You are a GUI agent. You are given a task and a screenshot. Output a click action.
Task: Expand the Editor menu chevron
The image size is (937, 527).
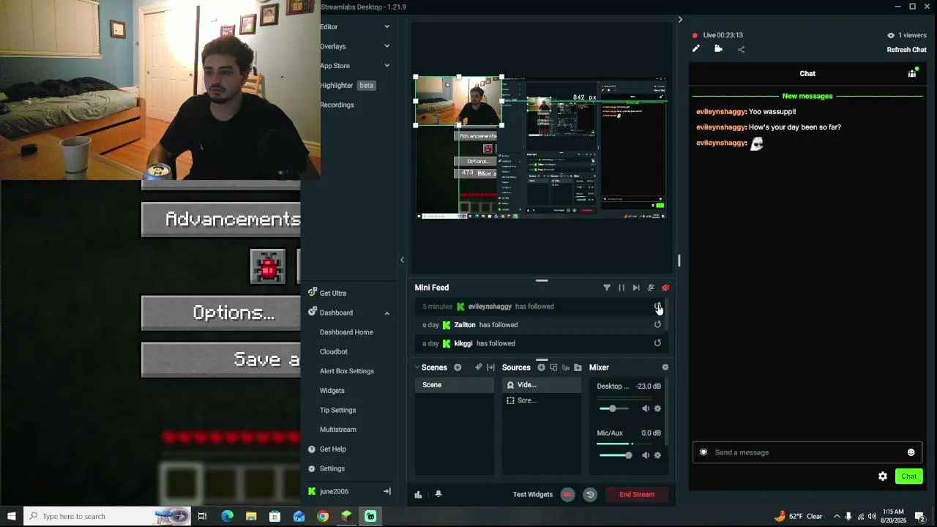(387, 27)
